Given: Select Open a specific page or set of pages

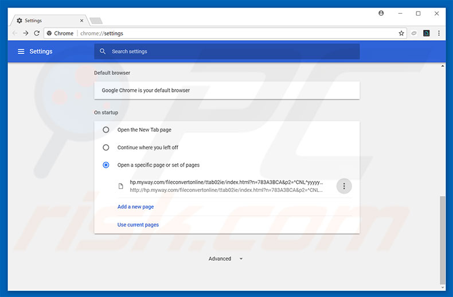Looking at the screenshot, I should click(106, 165).
